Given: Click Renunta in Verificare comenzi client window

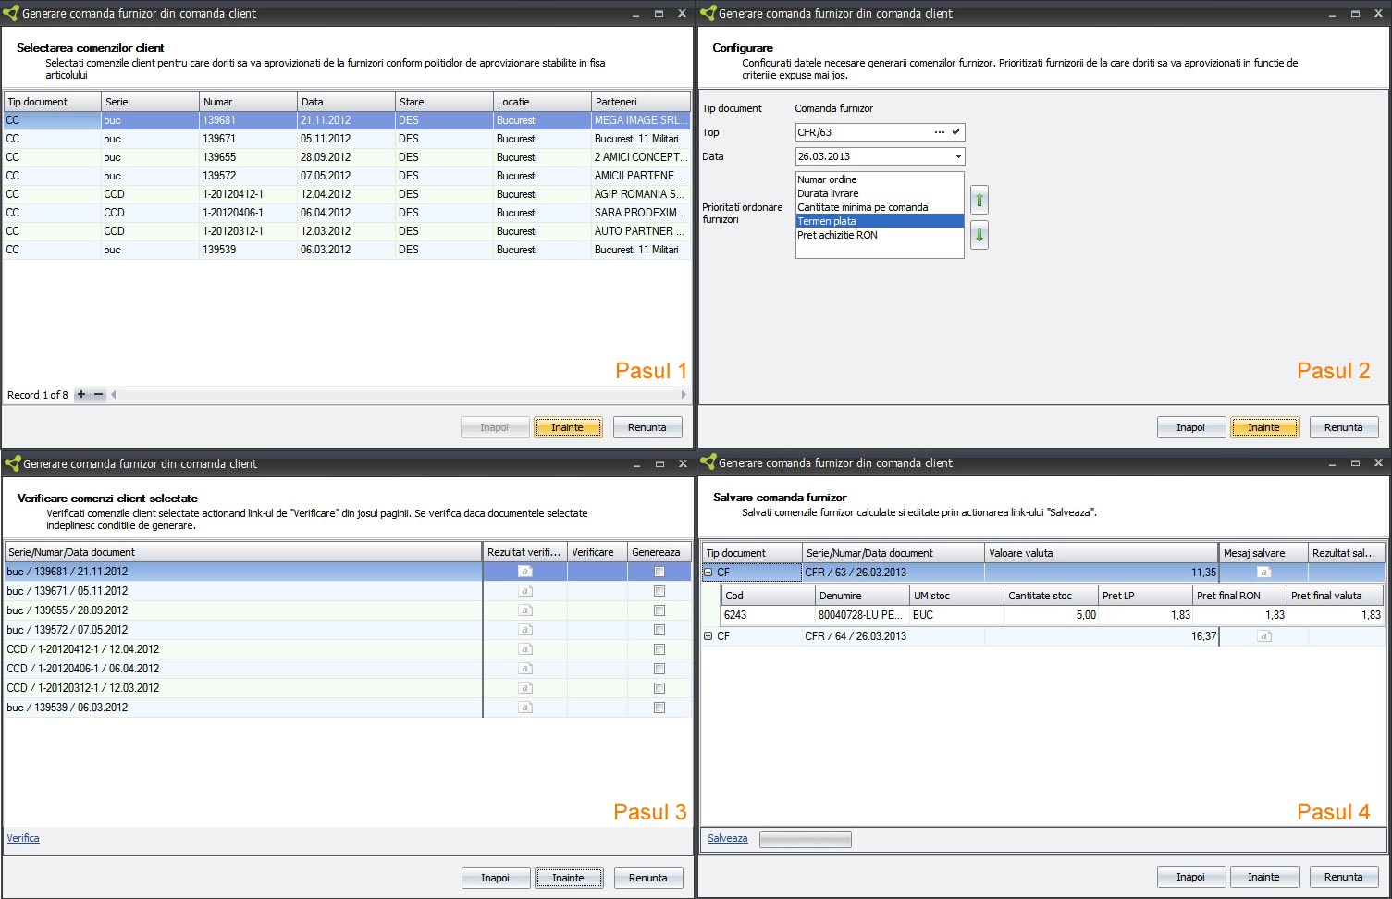Looking at the screenshot, I should tap(648, 878).
